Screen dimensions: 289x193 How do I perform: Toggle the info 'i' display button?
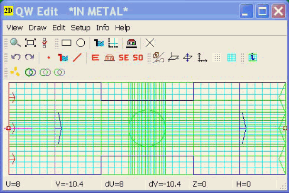point(253,58)
